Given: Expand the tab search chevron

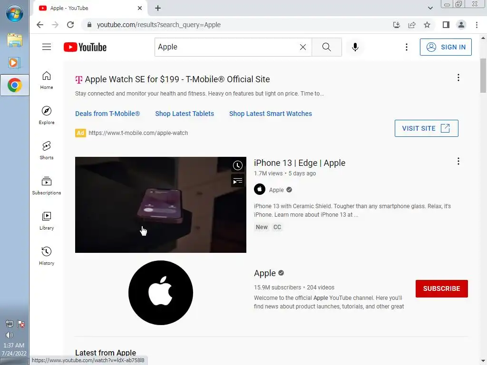Looking at the screenshot, I should tap(430, 8).
